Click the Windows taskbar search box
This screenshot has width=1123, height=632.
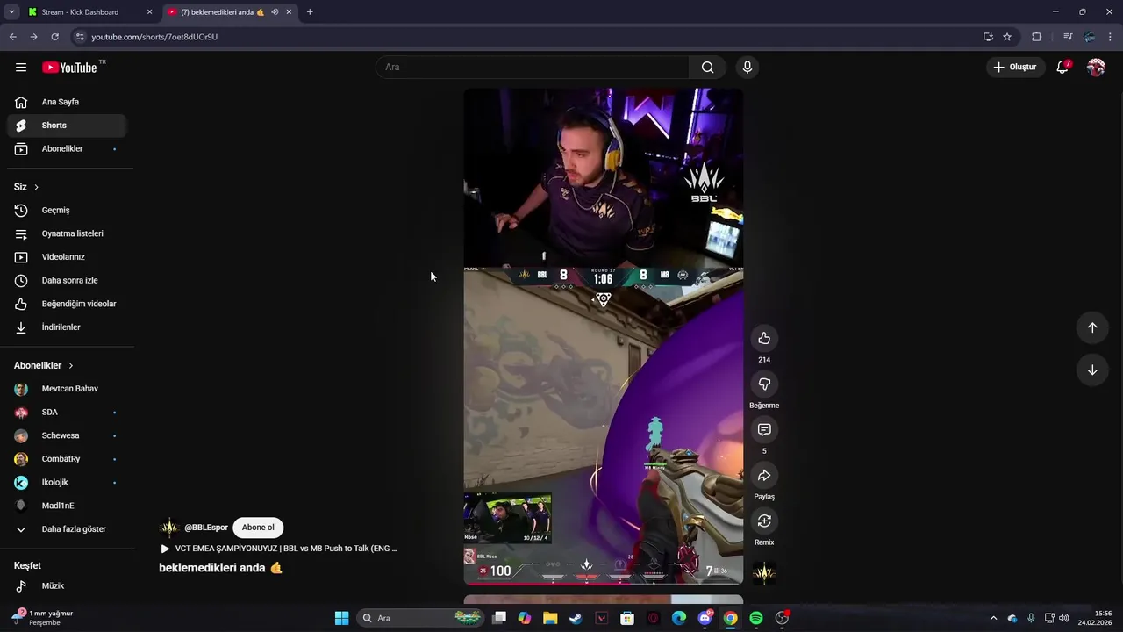point(422,618)
